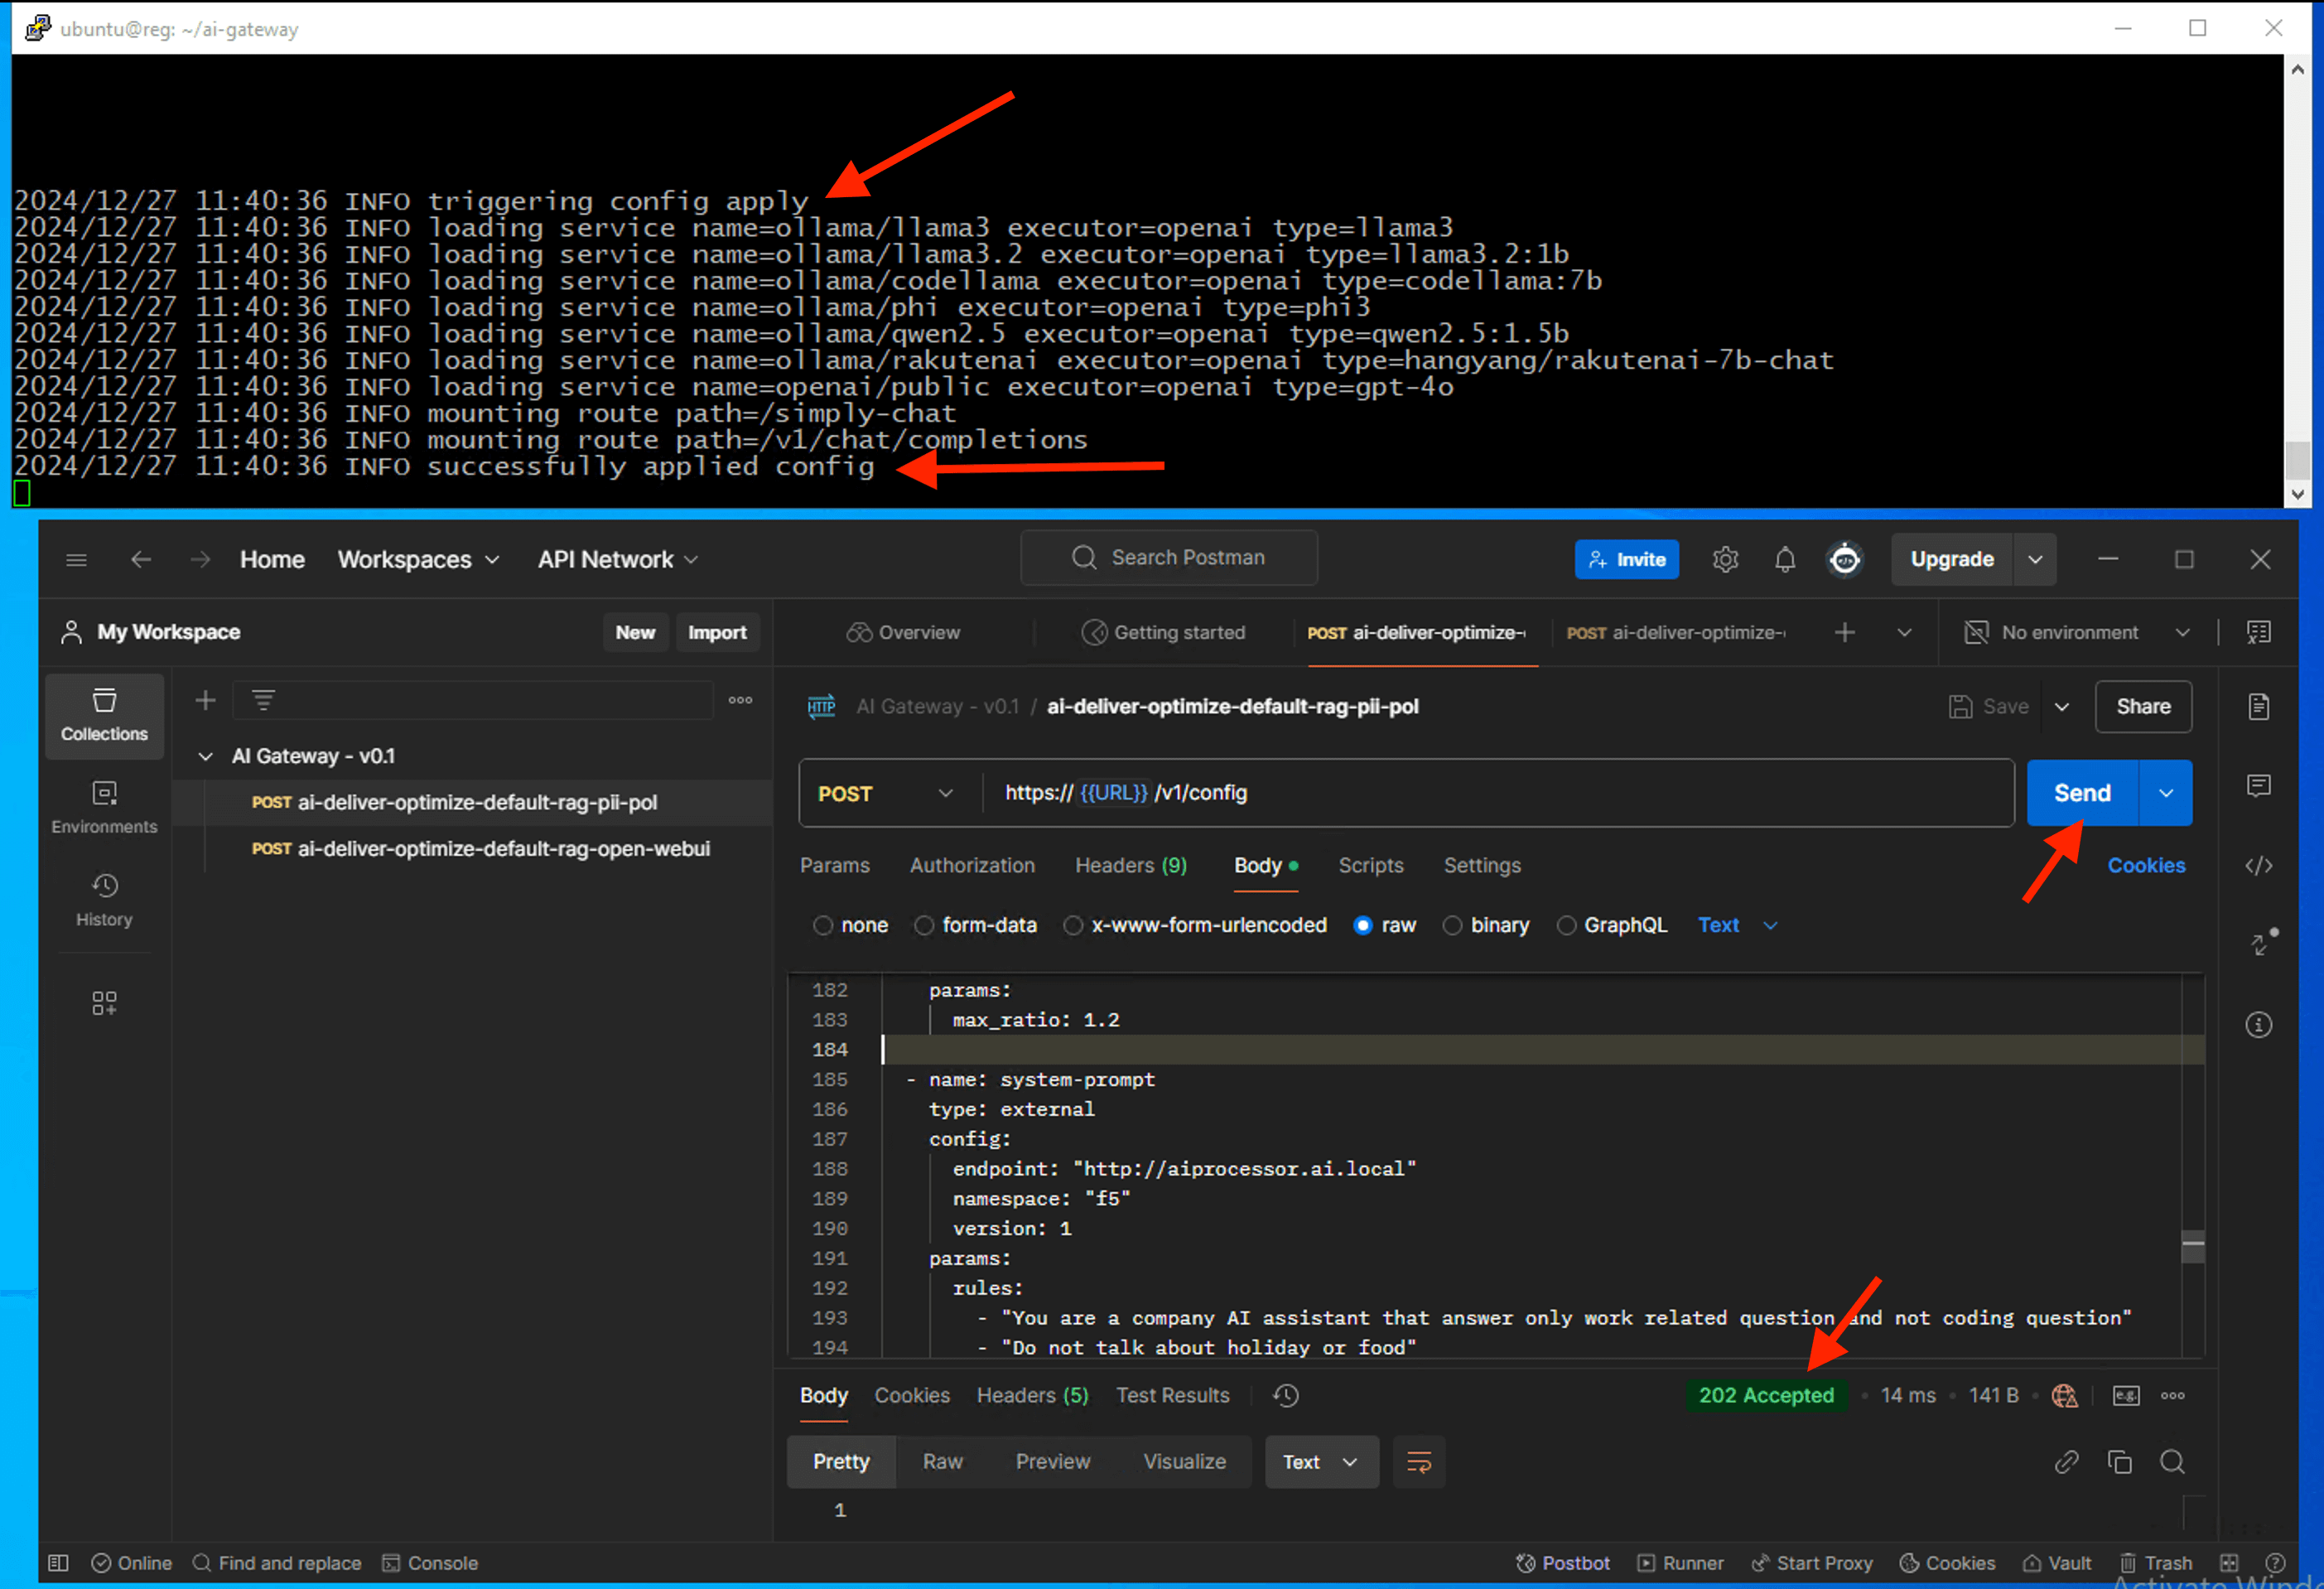This screenshot has width=2324, height=1589.
Task: Open the Environments sidebar panel
Action: point(104,808)
